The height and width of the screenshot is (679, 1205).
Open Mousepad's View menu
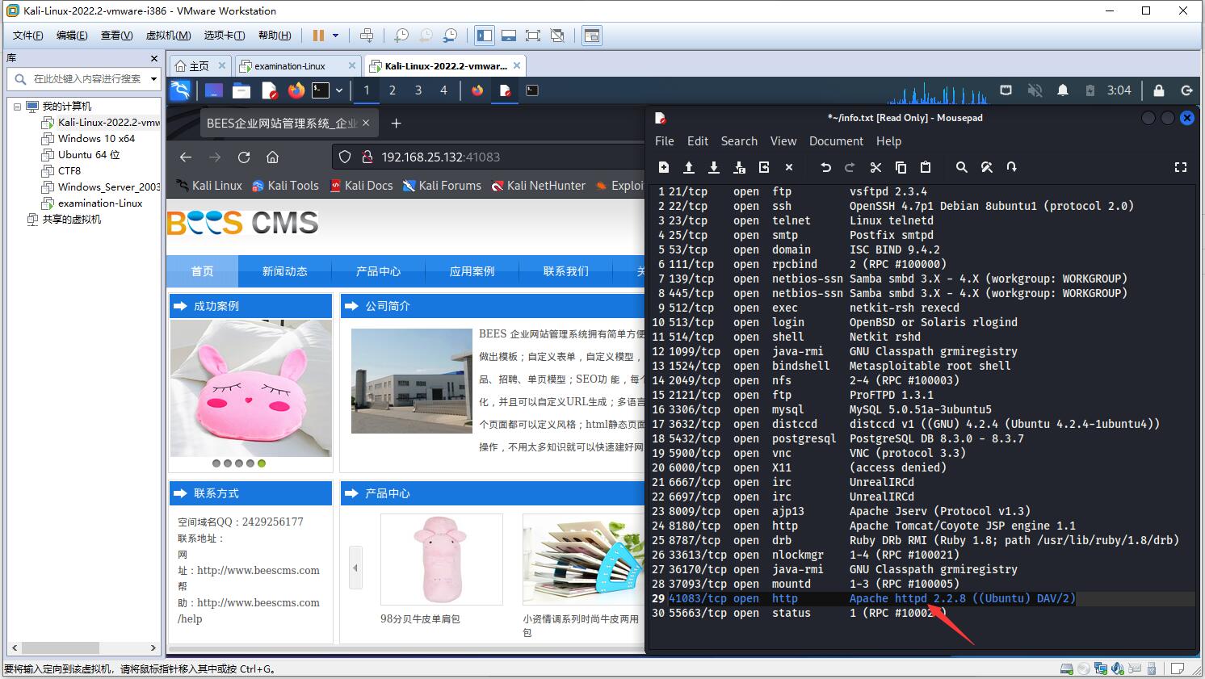click(x=783, y=141)
